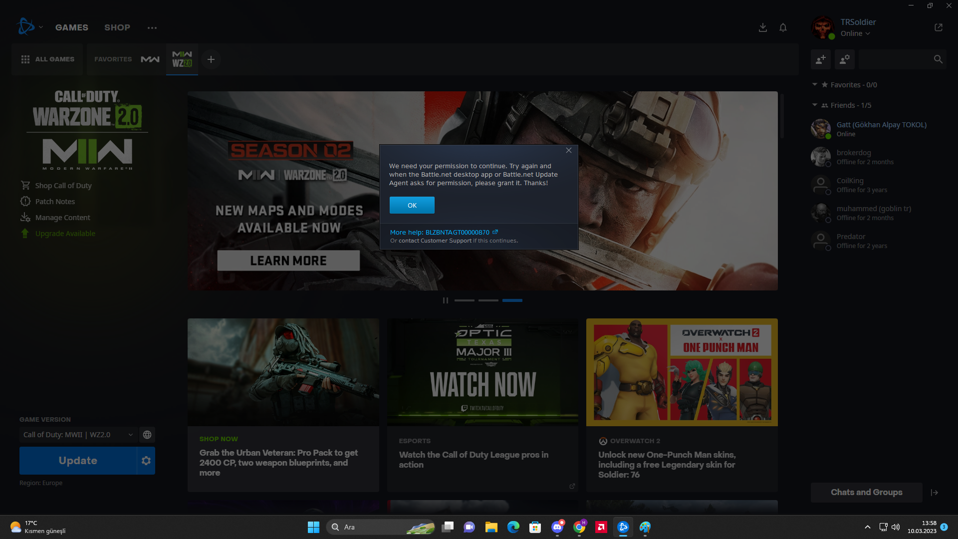The height and width of the screenshot is (539, 958).
Task: Open the downloads icon in header
Action: 762,27
